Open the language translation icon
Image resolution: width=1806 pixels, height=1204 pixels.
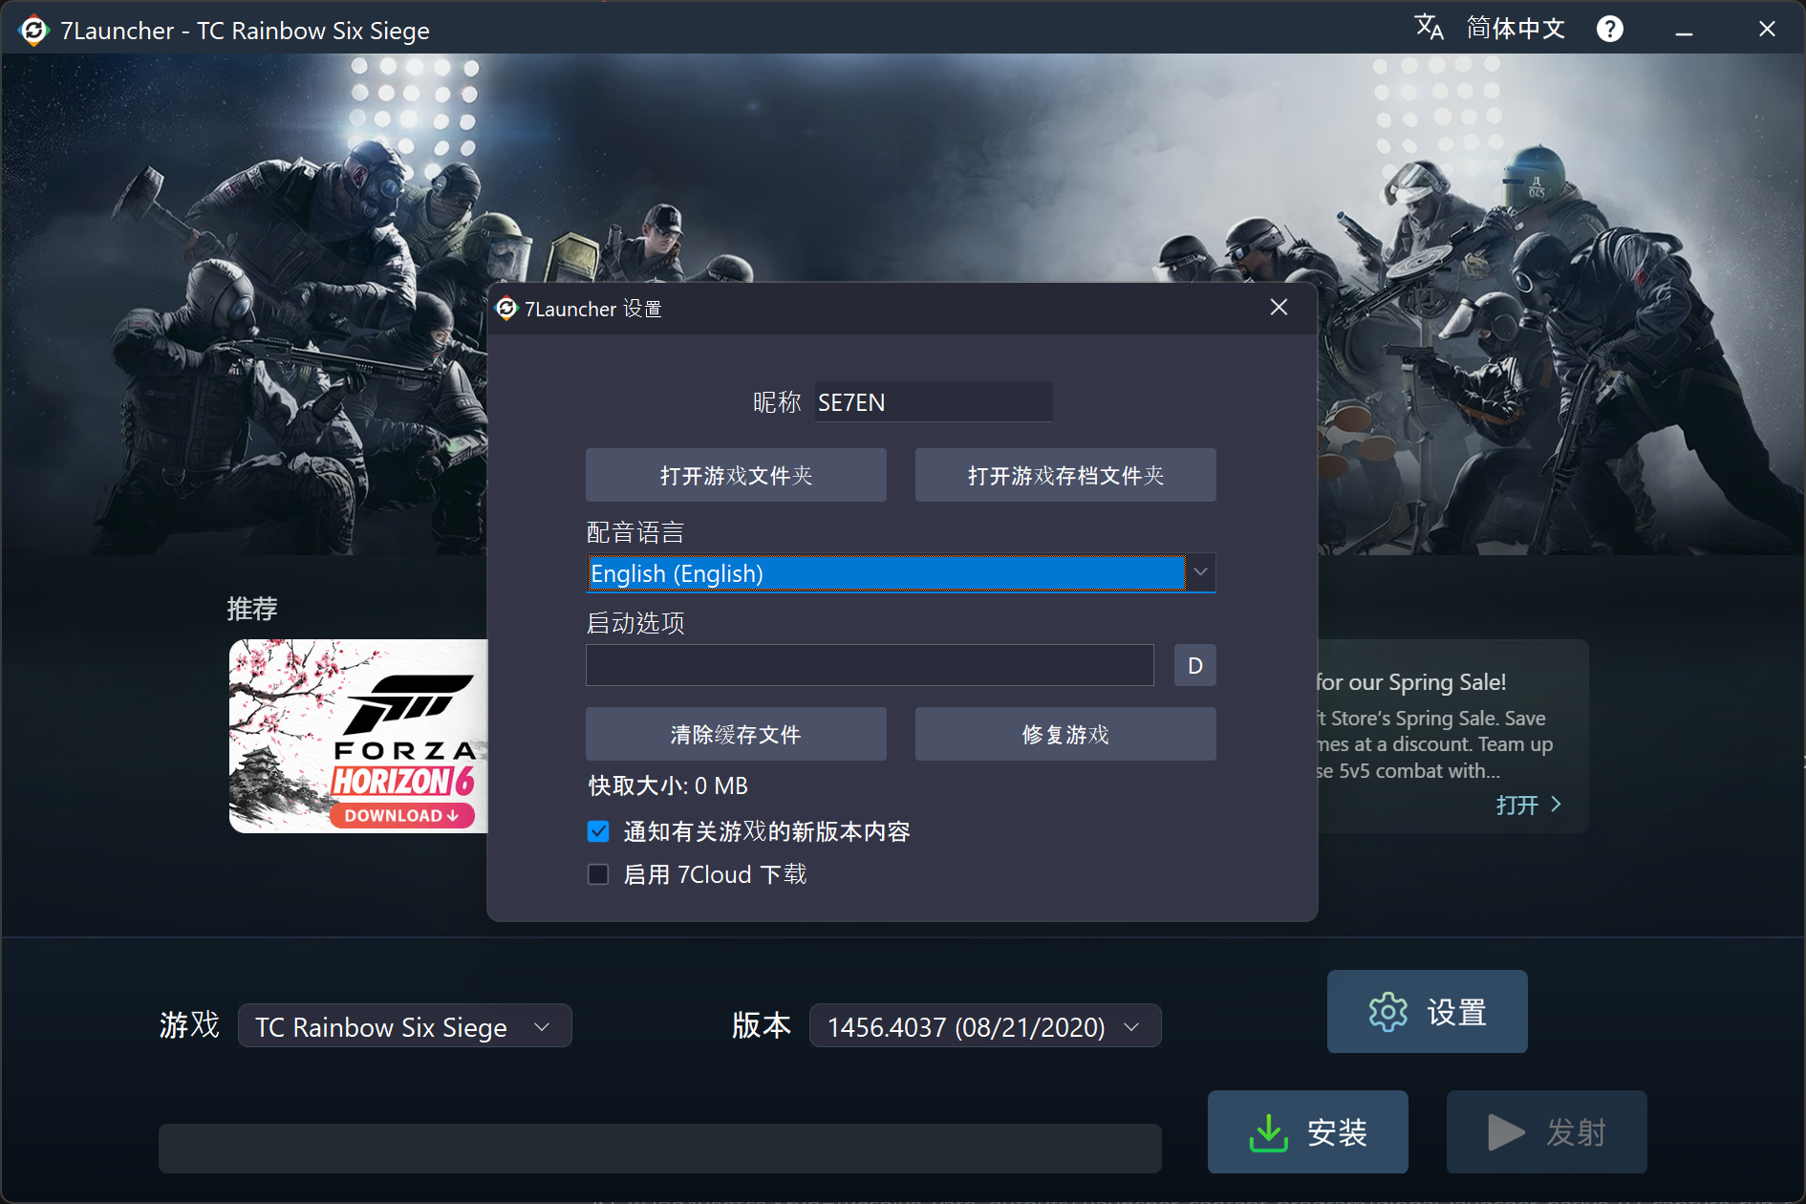(1429, 27)
